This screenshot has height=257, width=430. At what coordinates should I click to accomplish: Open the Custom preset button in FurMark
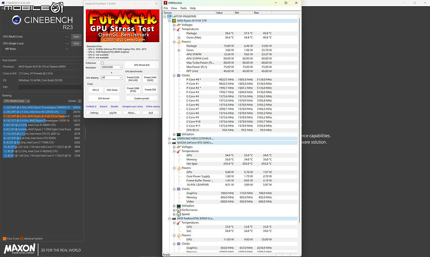point(142,98)
